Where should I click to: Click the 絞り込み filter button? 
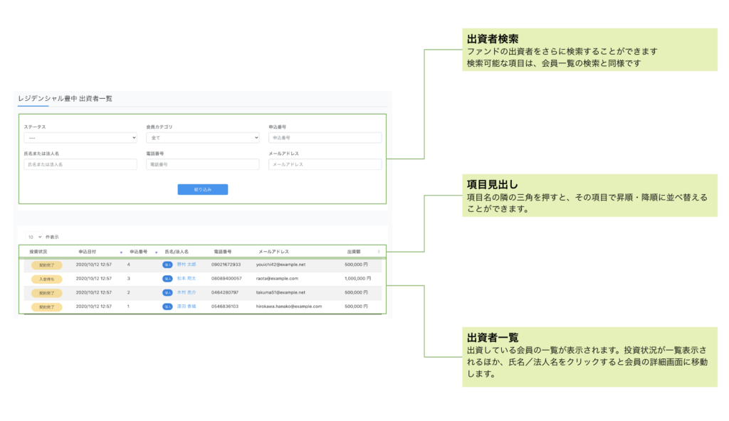(x=202, y=189)
